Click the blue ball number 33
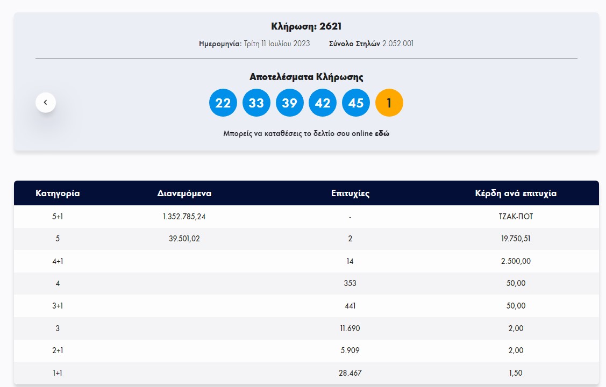606x387 pixels. coord(256,103)
